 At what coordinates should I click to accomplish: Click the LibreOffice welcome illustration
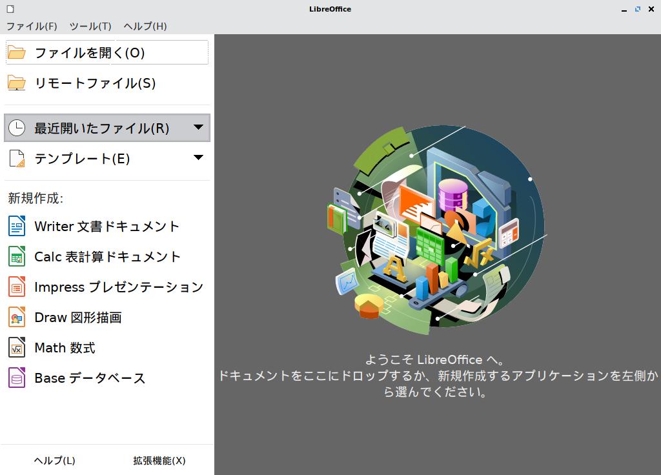437,230
